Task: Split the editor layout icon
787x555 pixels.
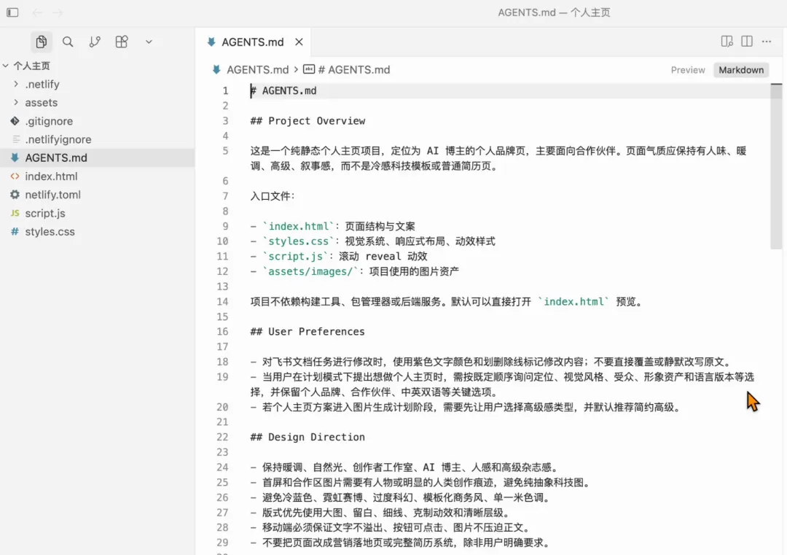Action: pos(747,42)
